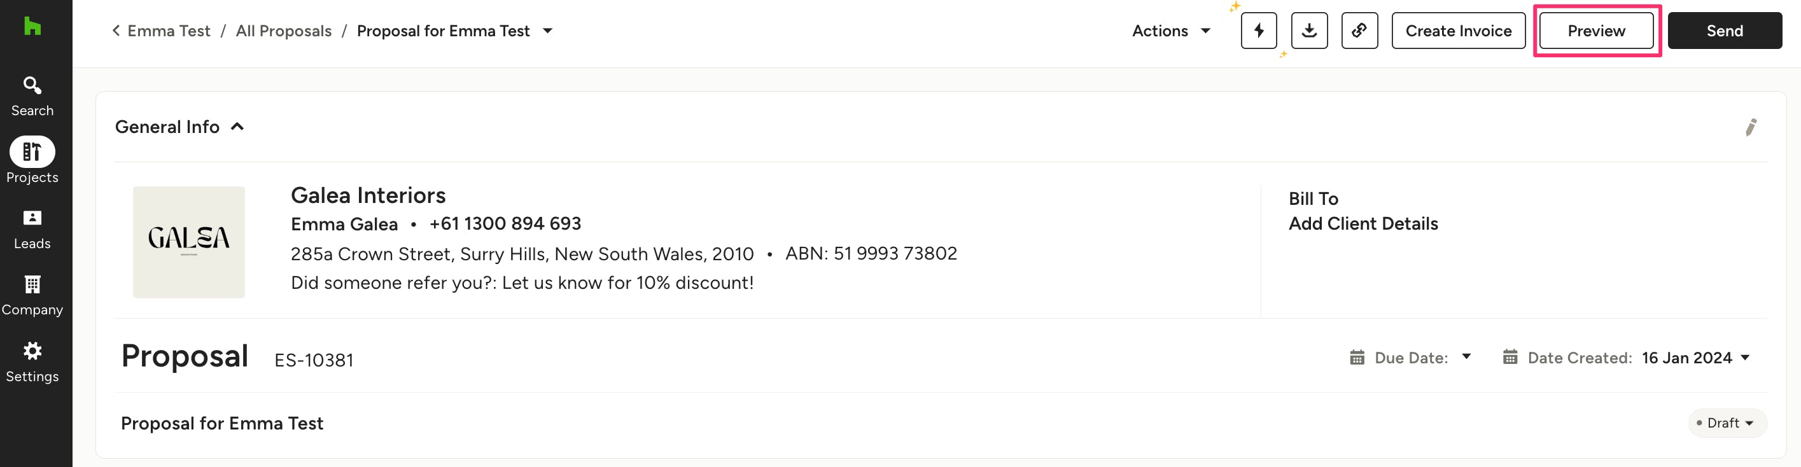Edit General Info with pencil icon

tap(1751, 127)
